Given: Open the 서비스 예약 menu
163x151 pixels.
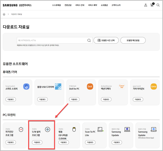Looking at the screenshot, I should point(93,5).
